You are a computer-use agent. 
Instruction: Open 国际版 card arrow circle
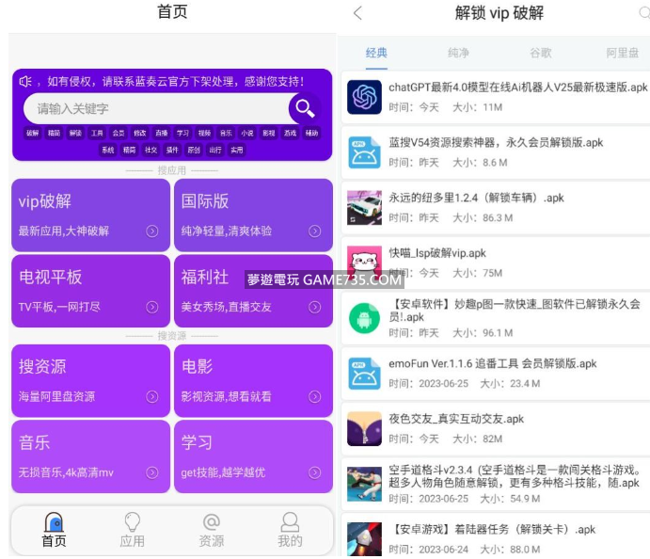click(x=314, y=231)
